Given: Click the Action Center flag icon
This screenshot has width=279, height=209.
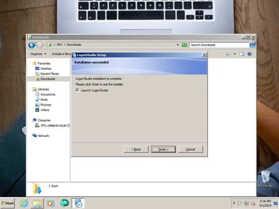Looking at the screenshot, I should (240, 203).
